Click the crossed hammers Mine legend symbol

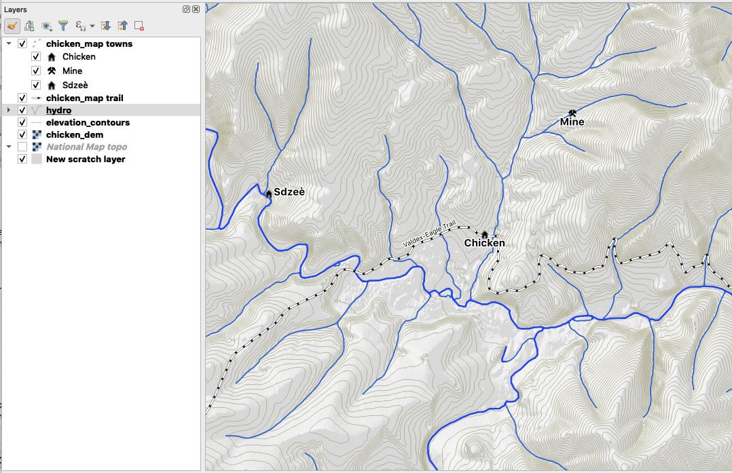52,71
